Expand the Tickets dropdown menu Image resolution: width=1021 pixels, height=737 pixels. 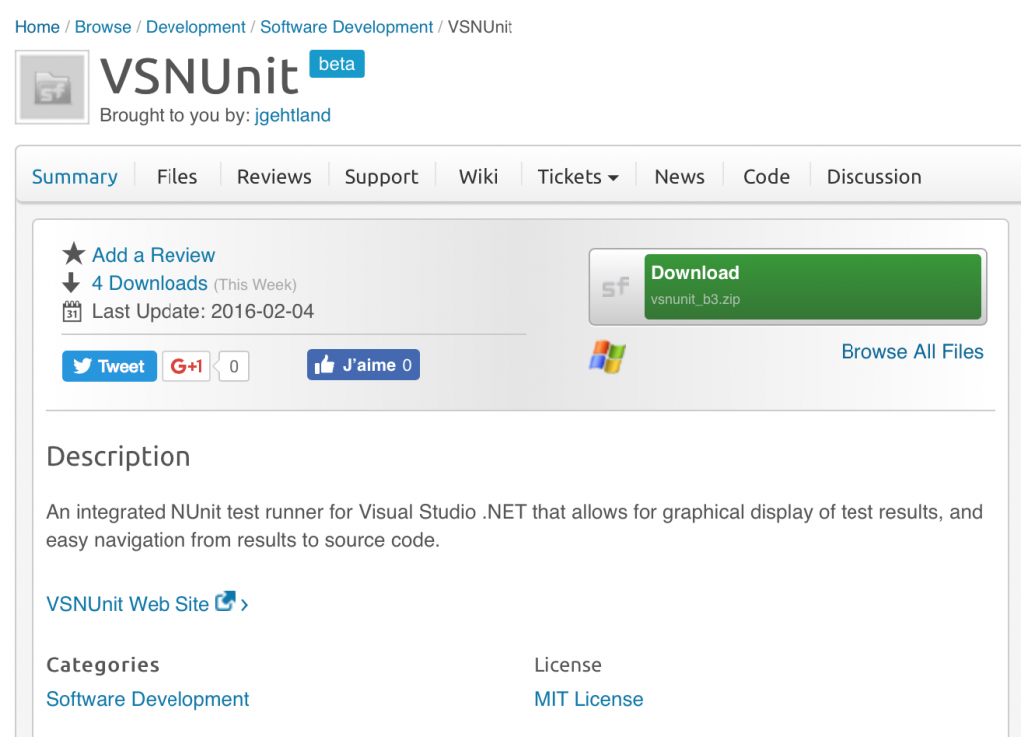pyautogui.click(x=578, y=176)
